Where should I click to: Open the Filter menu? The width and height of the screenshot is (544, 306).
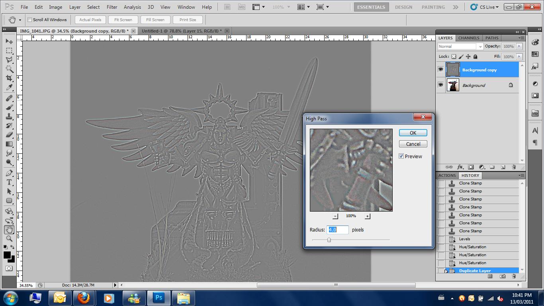(112, 7)
